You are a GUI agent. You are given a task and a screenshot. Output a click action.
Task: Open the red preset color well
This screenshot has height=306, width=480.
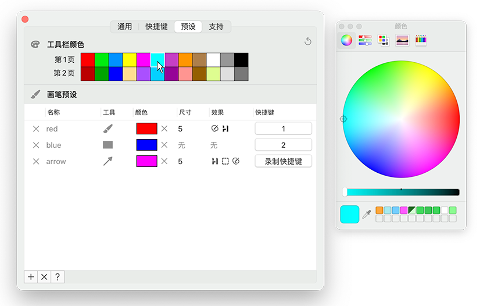pos(146,129)
